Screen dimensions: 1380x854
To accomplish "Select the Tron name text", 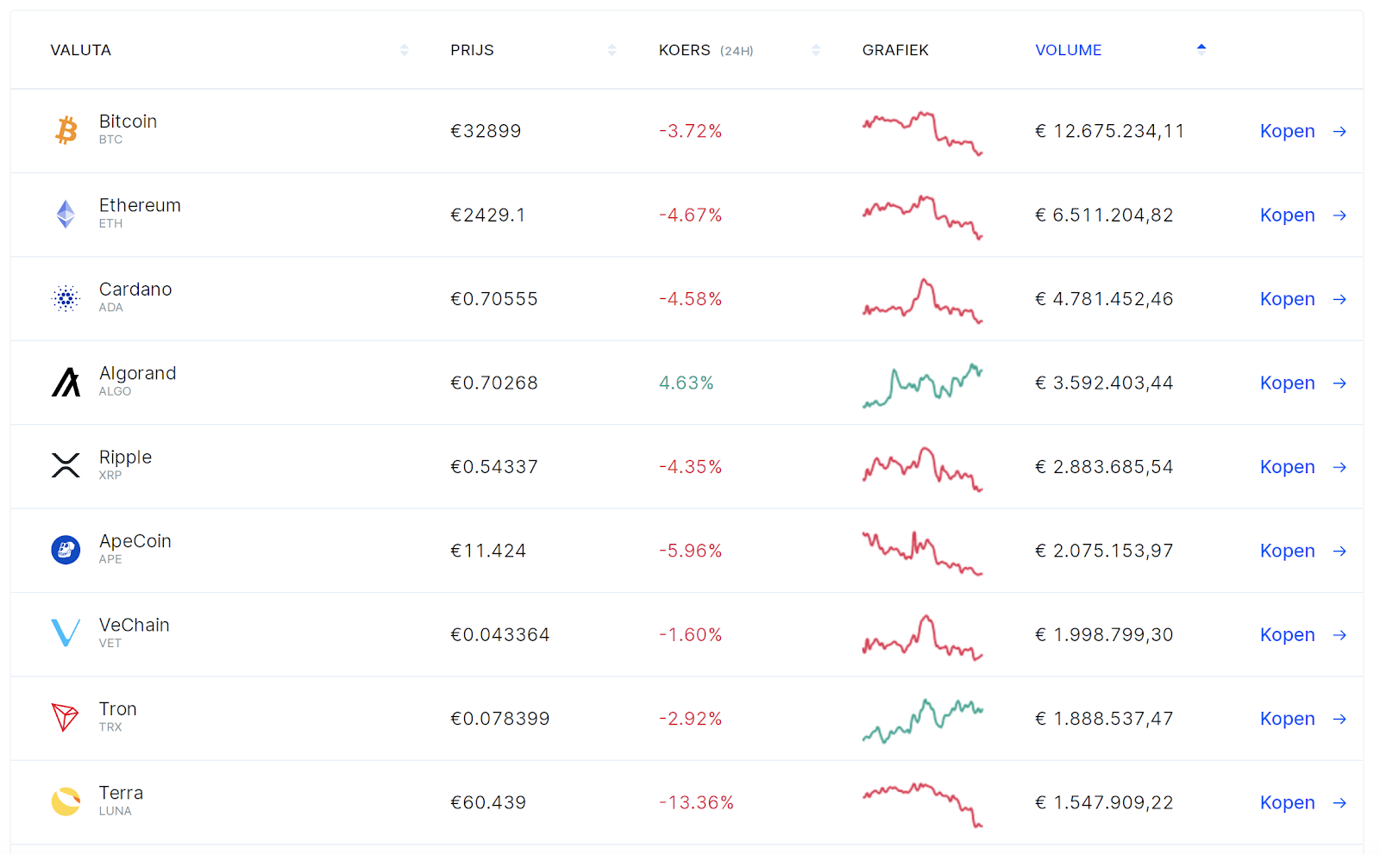I will [x=117, y=709].
